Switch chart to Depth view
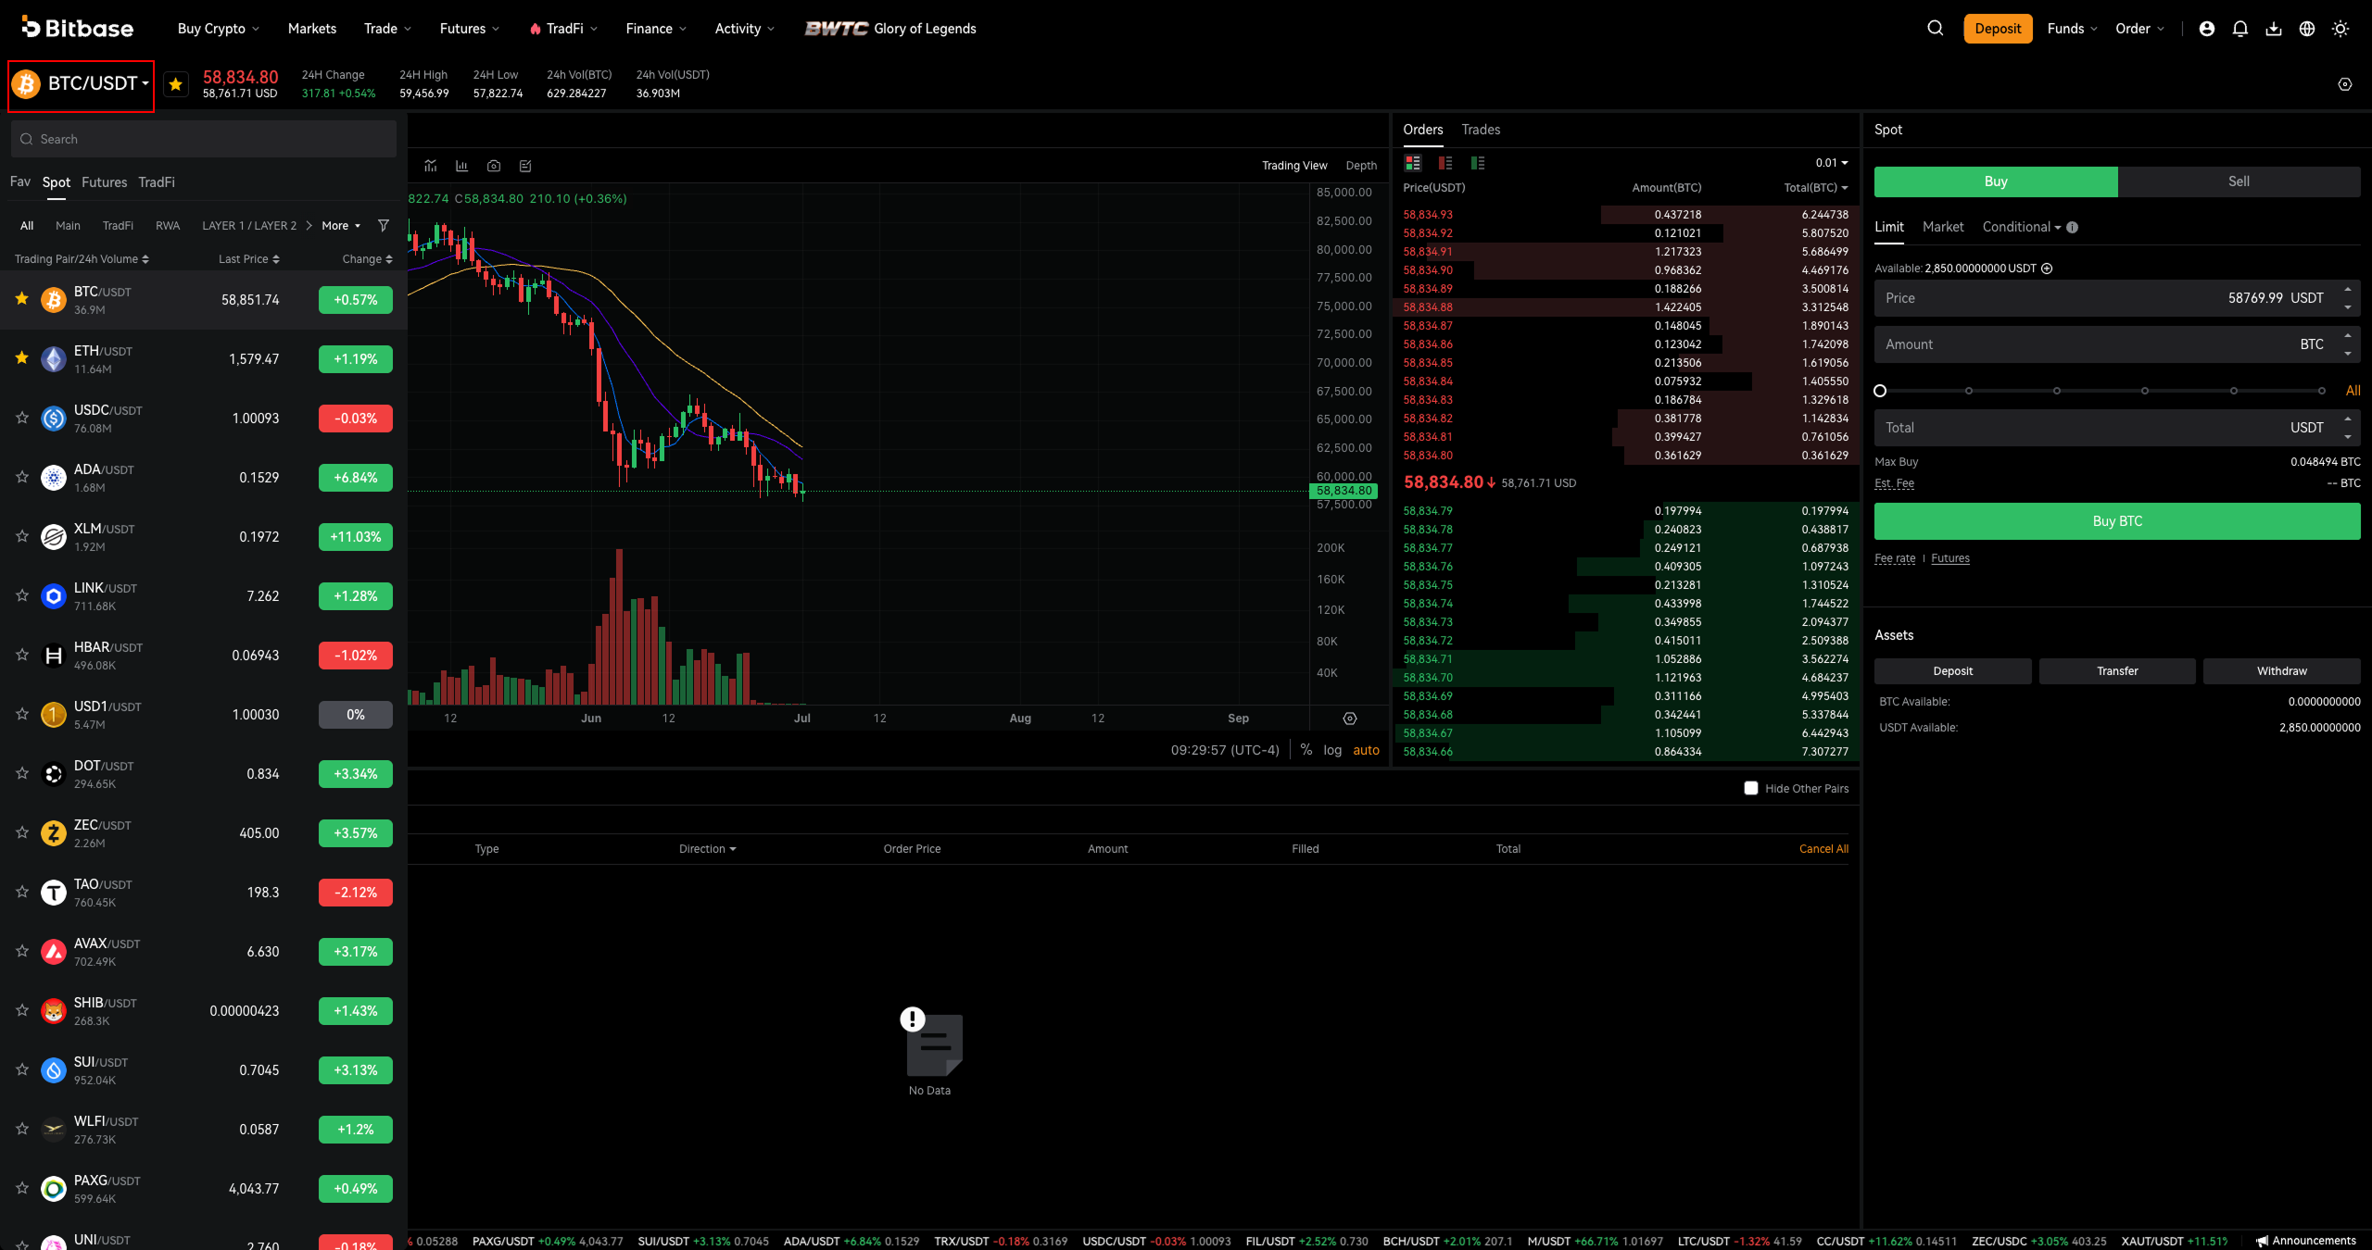Image resolution: width=2372 pixels, height=1250 pixels. 1361,166
